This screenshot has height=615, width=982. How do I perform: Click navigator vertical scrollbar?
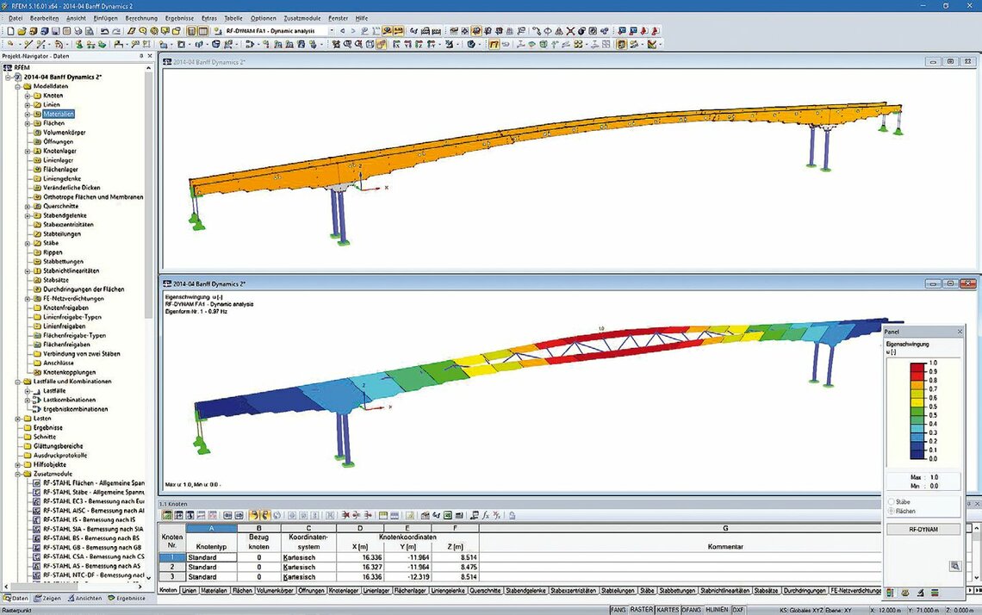tap(148, 194)
